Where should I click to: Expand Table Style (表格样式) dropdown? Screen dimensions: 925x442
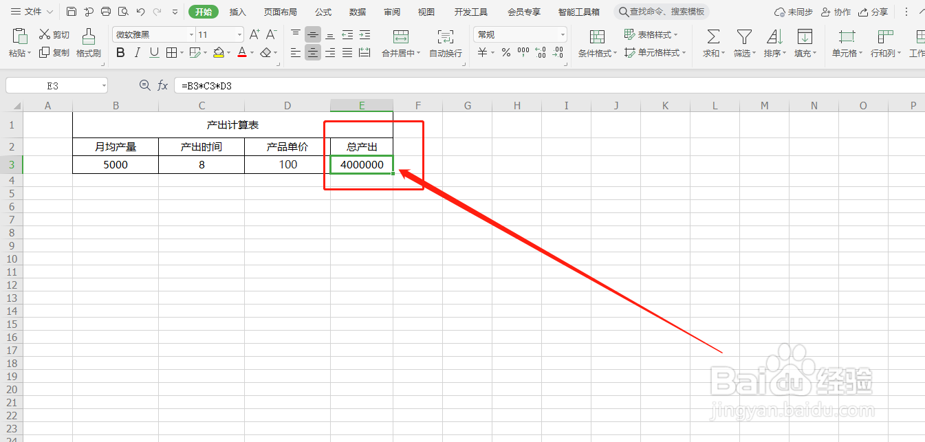[675, 35]
